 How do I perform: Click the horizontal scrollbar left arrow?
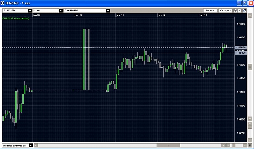click(x=36, y=145)
